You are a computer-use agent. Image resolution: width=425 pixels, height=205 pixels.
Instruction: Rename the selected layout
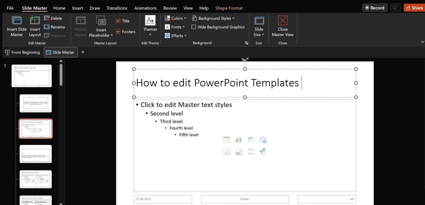coord(55,27)
